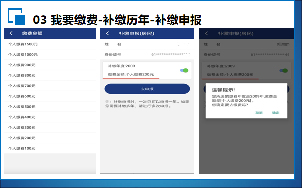Viewport: 302px width, 188px height.
Task: Select 个人缴费100元 option
Action: point(50,148)
